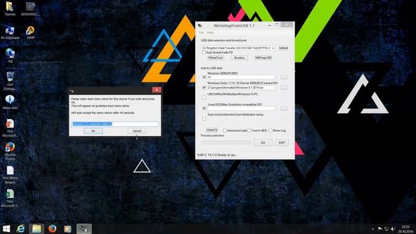This screenshot has width=416, height=234.
Task: Click the process selection progress bar
Action: [227, 142]
